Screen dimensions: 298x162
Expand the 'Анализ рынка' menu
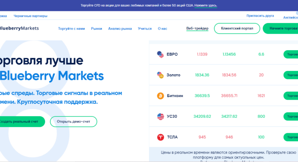120,29
